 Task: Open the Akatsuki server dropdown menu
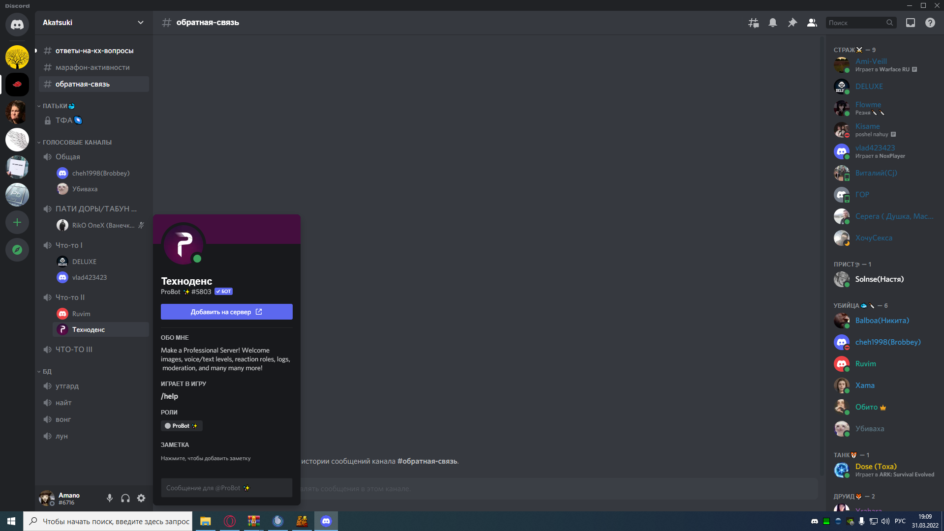pos(93,23)
